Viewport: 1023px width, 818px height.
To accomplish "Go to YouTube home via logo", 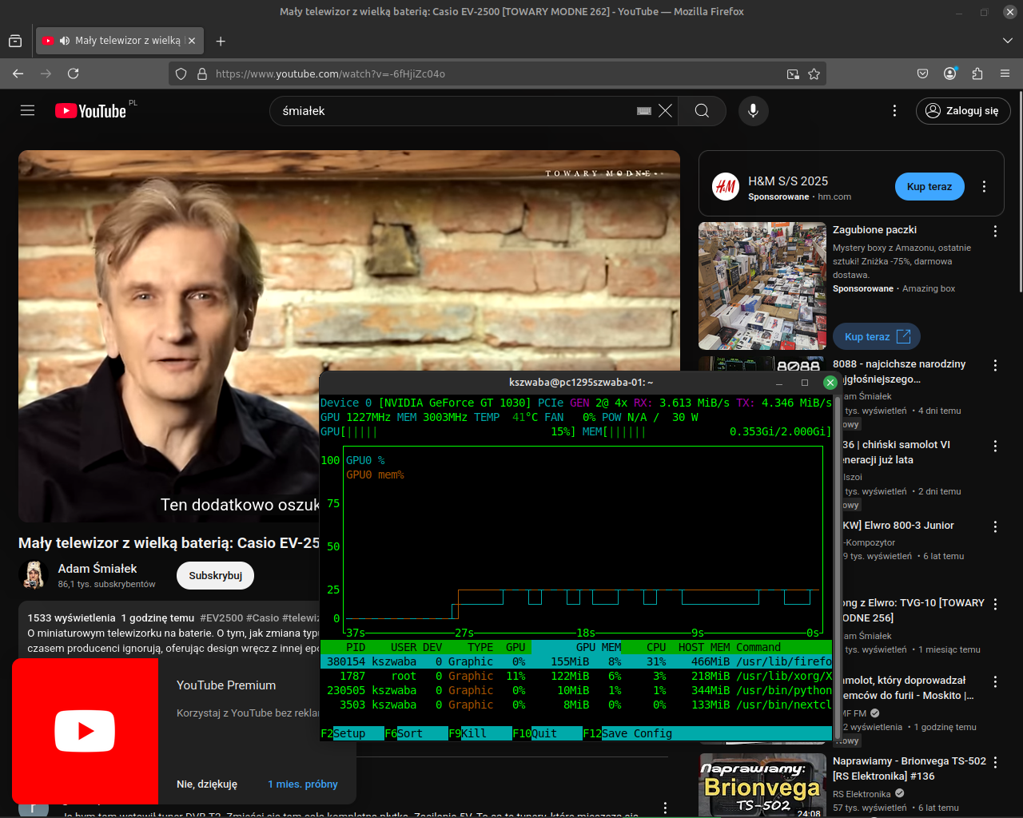I will tap(91, 111).
